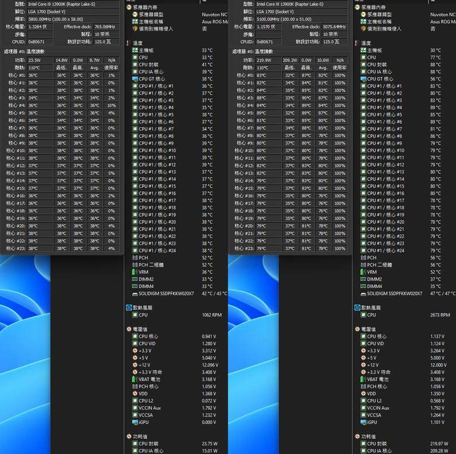This screenshot has width=456, height=454.
Task: Click the motherboard icon on the 33 °C 主機板 row
Action: pos(135,50)
